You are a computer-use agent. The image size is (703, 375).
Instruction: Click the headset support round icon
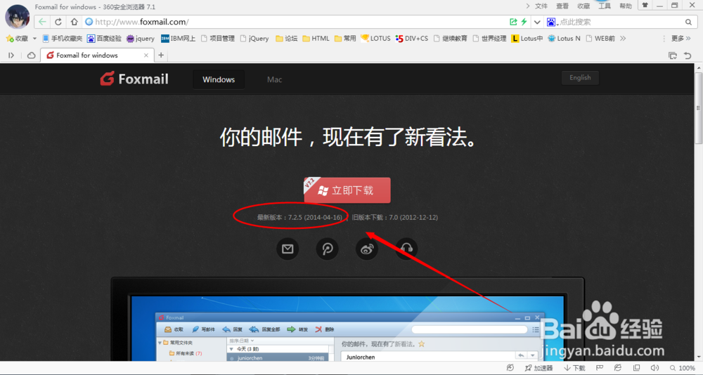(x=406, y=249)
